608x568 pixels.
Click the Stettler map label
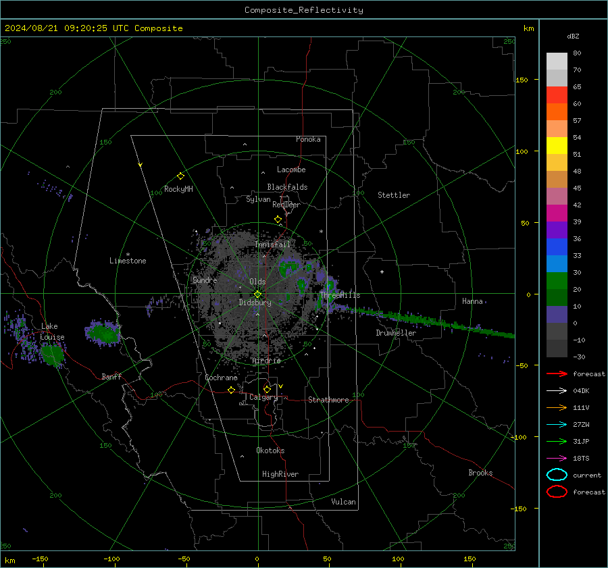394,195
